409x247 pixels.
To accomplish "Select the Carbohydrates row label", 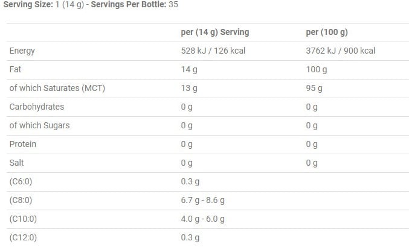I will 37,107.
